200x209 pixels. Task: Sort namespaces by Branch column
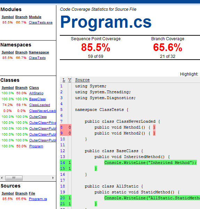click(x=21, y=52)
